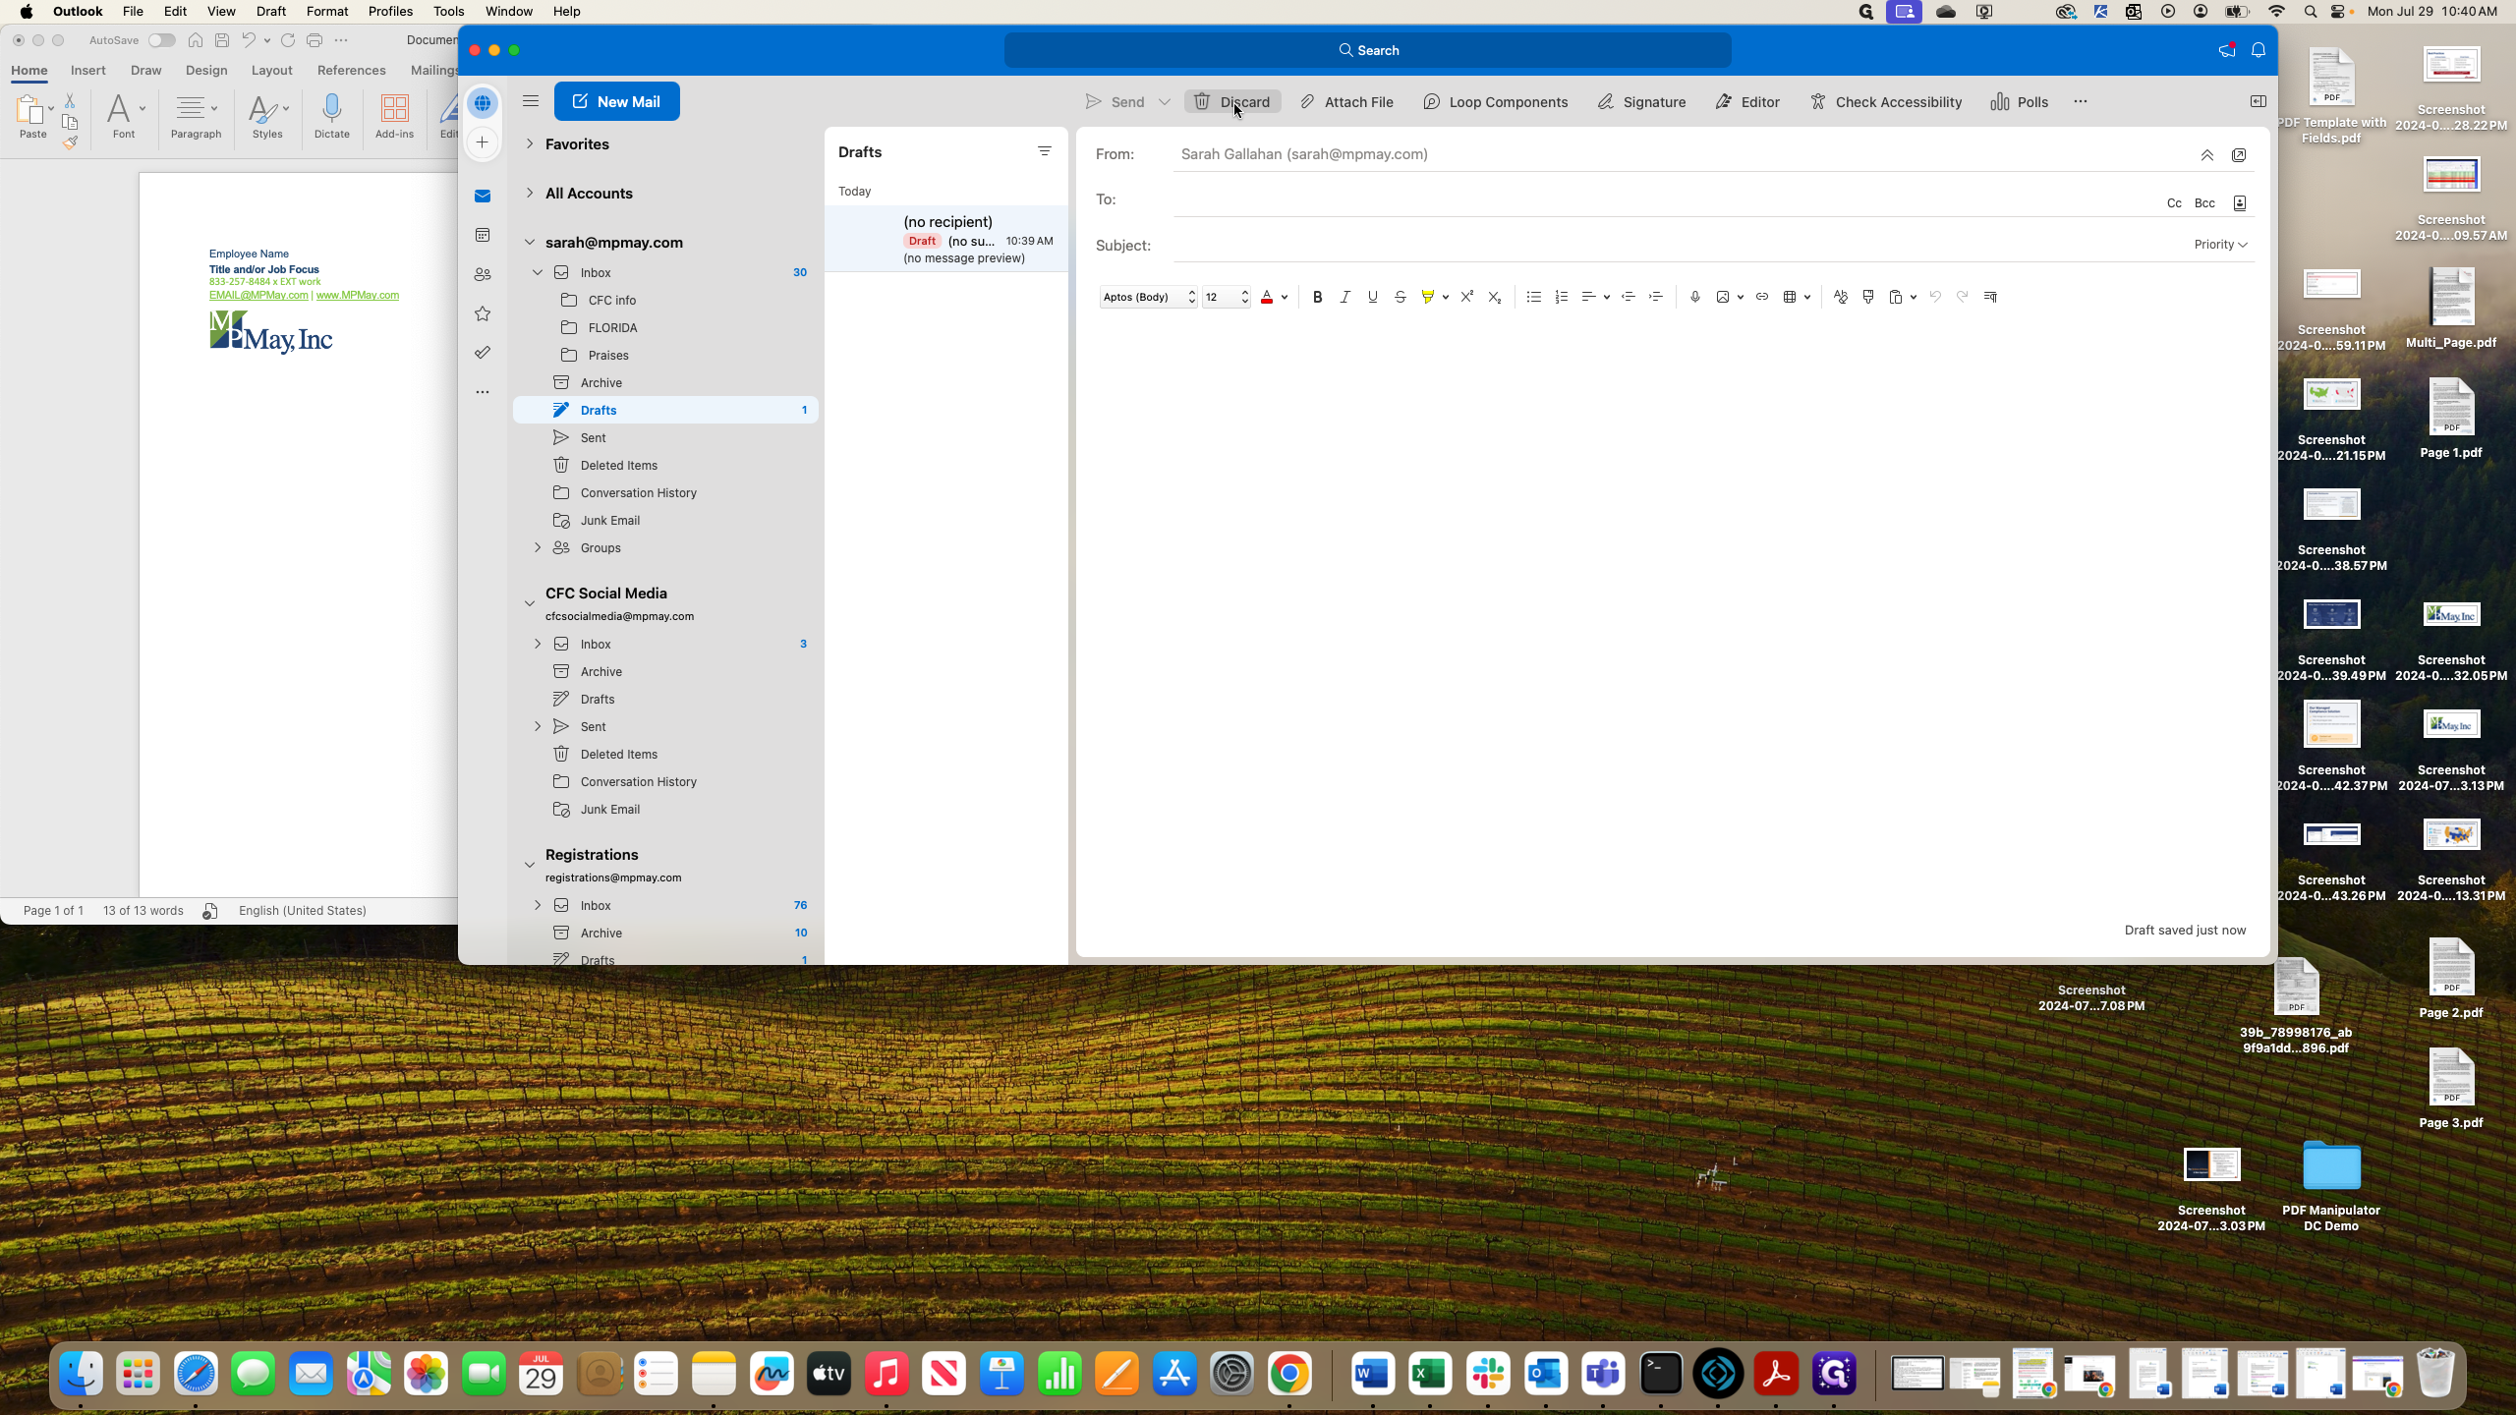This screenshot has width=2516, height=1415.
Task: Collapse the message header chevron
Action: click(x=2206, y=155)
